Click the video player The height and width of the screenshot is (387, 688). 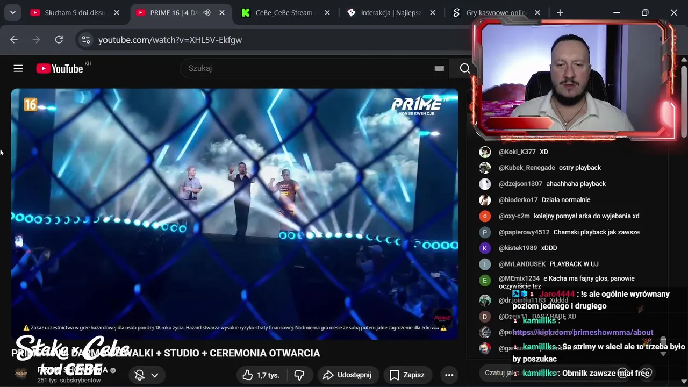click(x=234, y=214)
